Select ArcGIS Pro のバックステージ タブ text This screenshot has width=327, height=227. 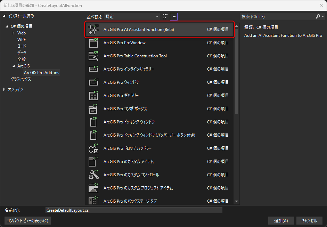click(130, 201)
